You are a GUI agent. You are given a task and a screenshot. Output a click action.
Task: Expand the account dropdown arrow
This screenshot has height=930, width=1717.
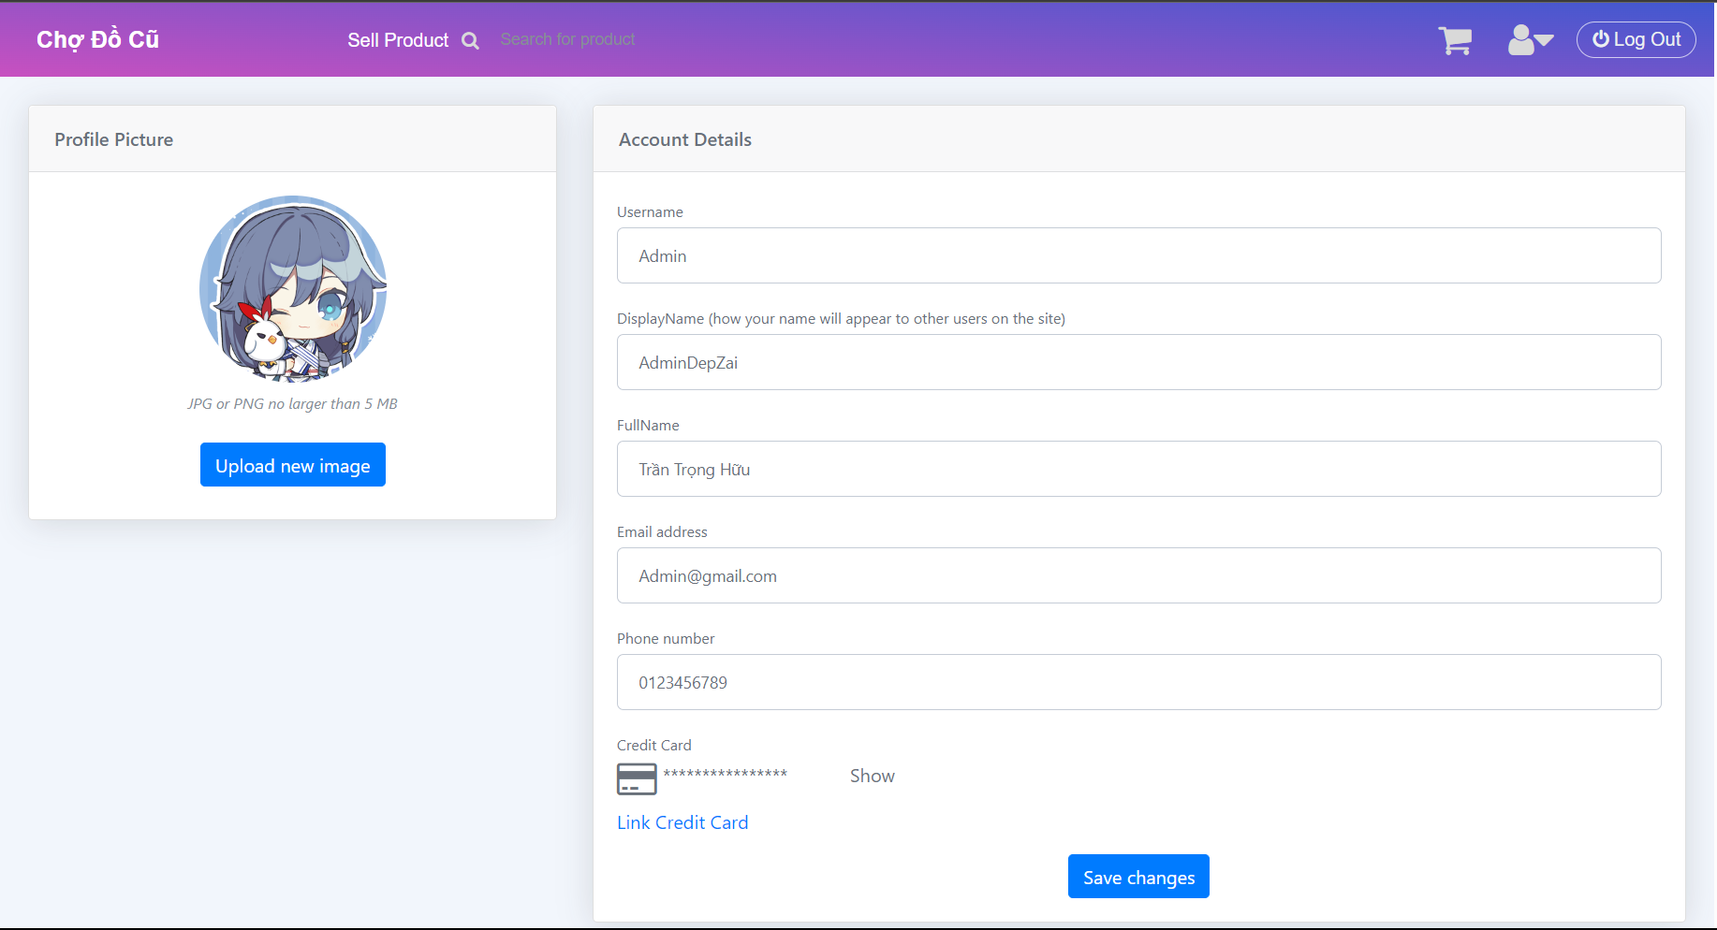1544,43
